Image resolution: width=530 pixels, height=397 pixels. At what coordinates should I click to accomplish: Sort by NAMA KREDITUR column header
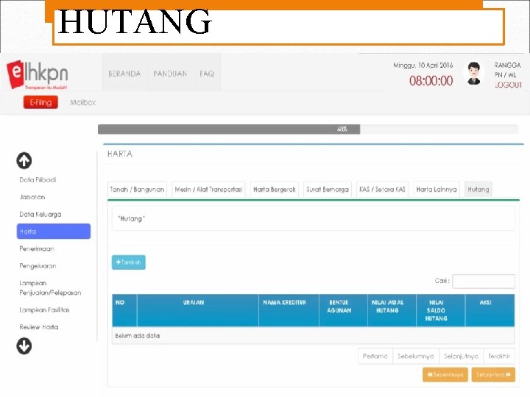[289, 310]
